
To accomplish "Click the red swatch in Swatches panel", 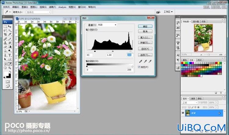I will (x=182, y=63).
